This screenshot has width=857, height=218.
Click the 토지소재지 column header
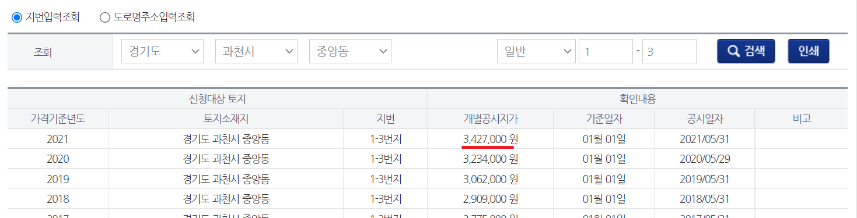pos(226,119)
